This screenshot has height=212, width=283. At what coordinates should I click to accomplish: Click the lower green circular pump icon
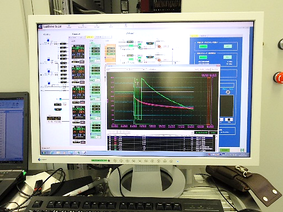140,61
